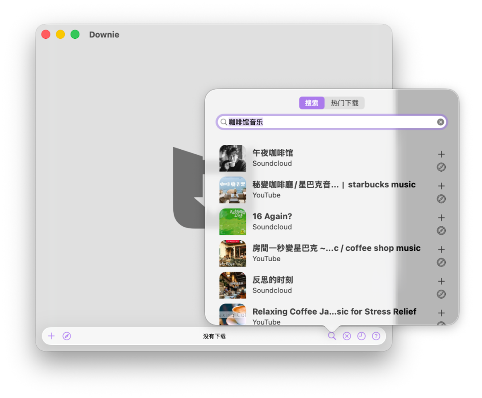This screenshot has height=398, width=482.
Task: Switch to the 热门下载 tab
Action: point(345,103)
